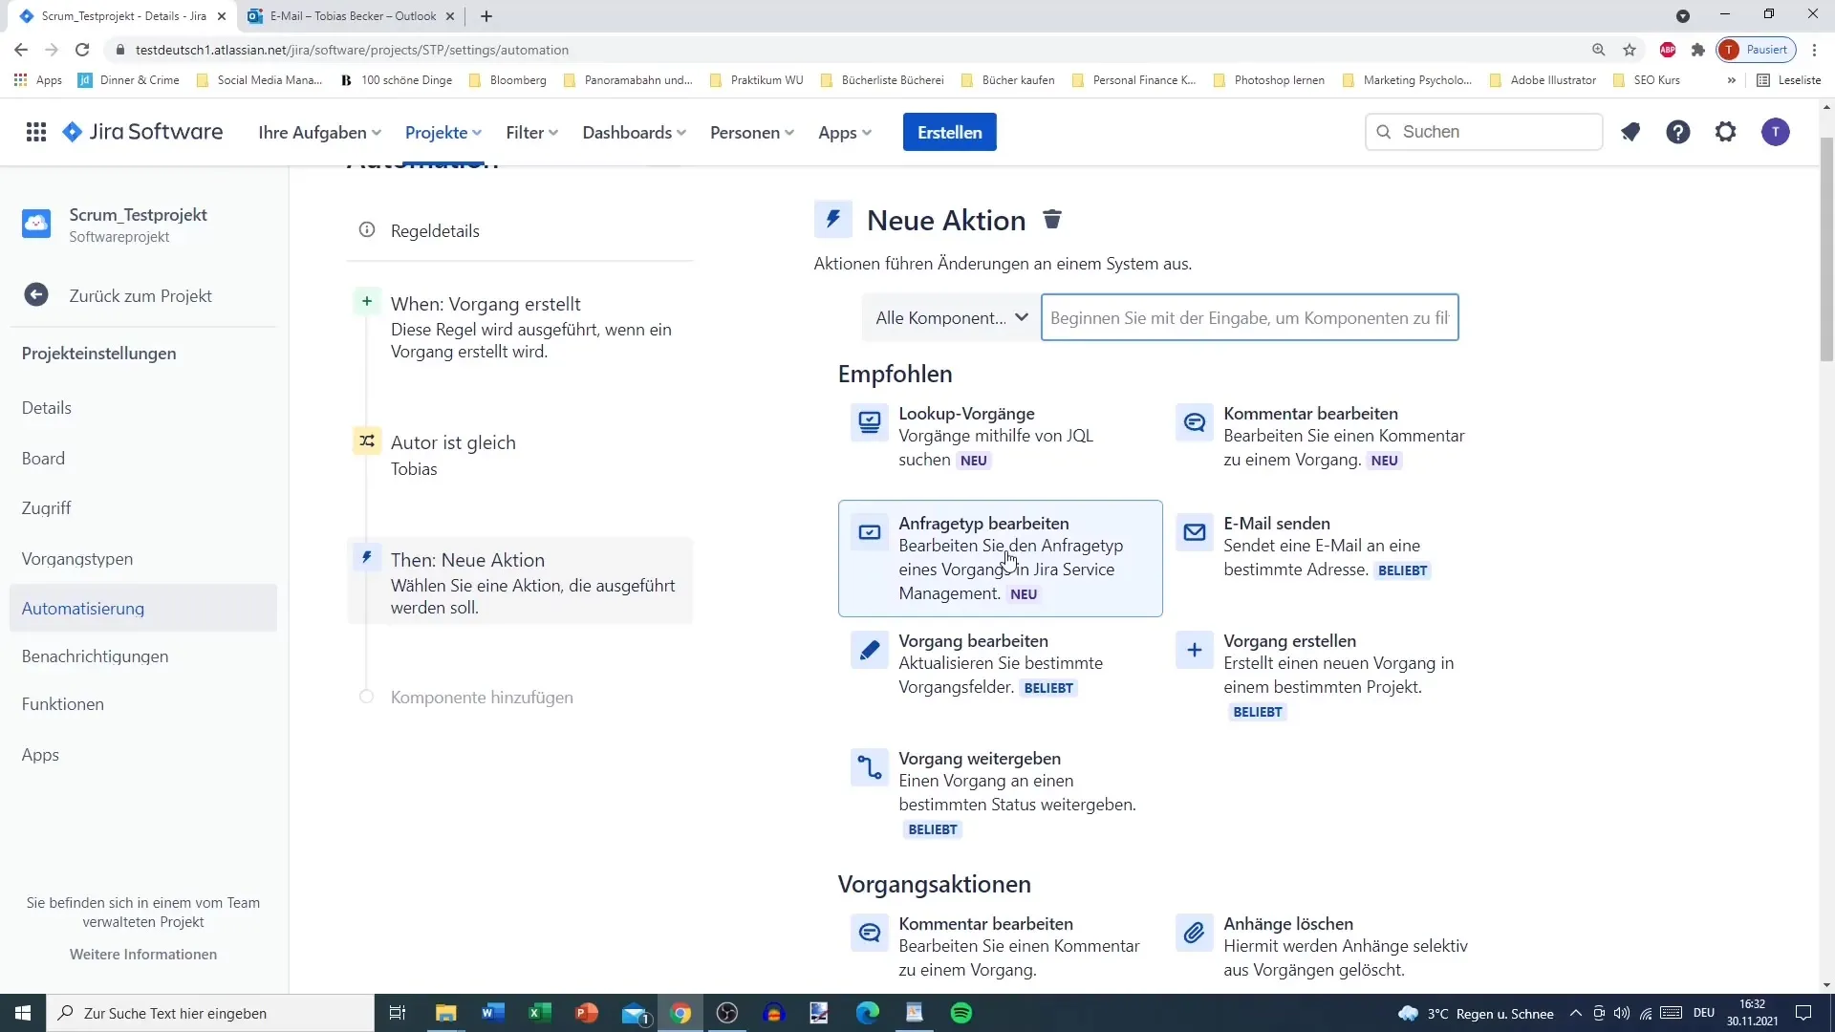
Task: Click the Filter menu item
Action: click(530, 132)
